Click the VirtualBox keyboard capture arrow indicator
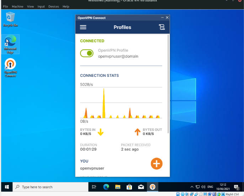 tap(223, 194)
